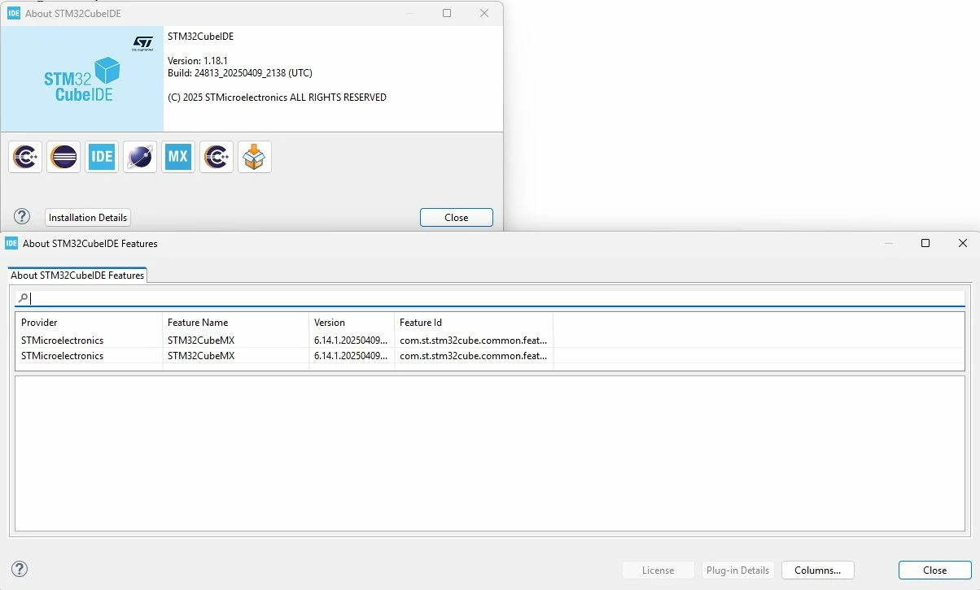Click the STM32 CubeIDE logo image

(81, 80)
